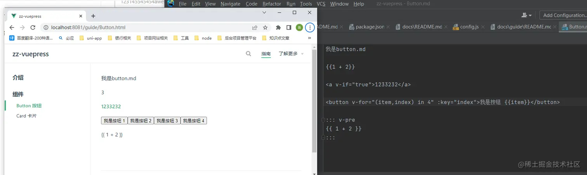The image size is (587, 175).
Task: Click the 我是按钮 1 button
Action: 114,121
